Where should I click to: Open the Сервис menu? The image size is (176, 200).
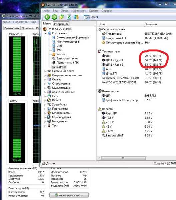[93, 11]
